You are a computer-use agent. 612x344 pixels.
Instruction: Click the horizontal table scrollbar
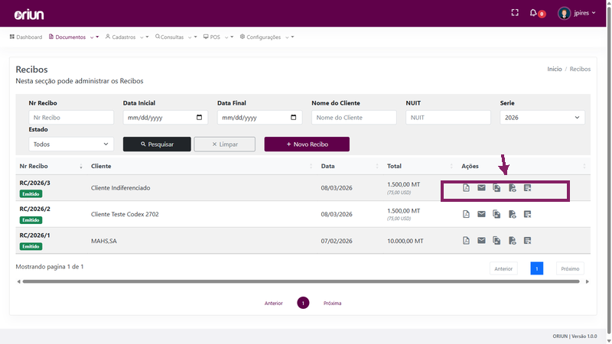pyautogui.click(x=301, y=281)
